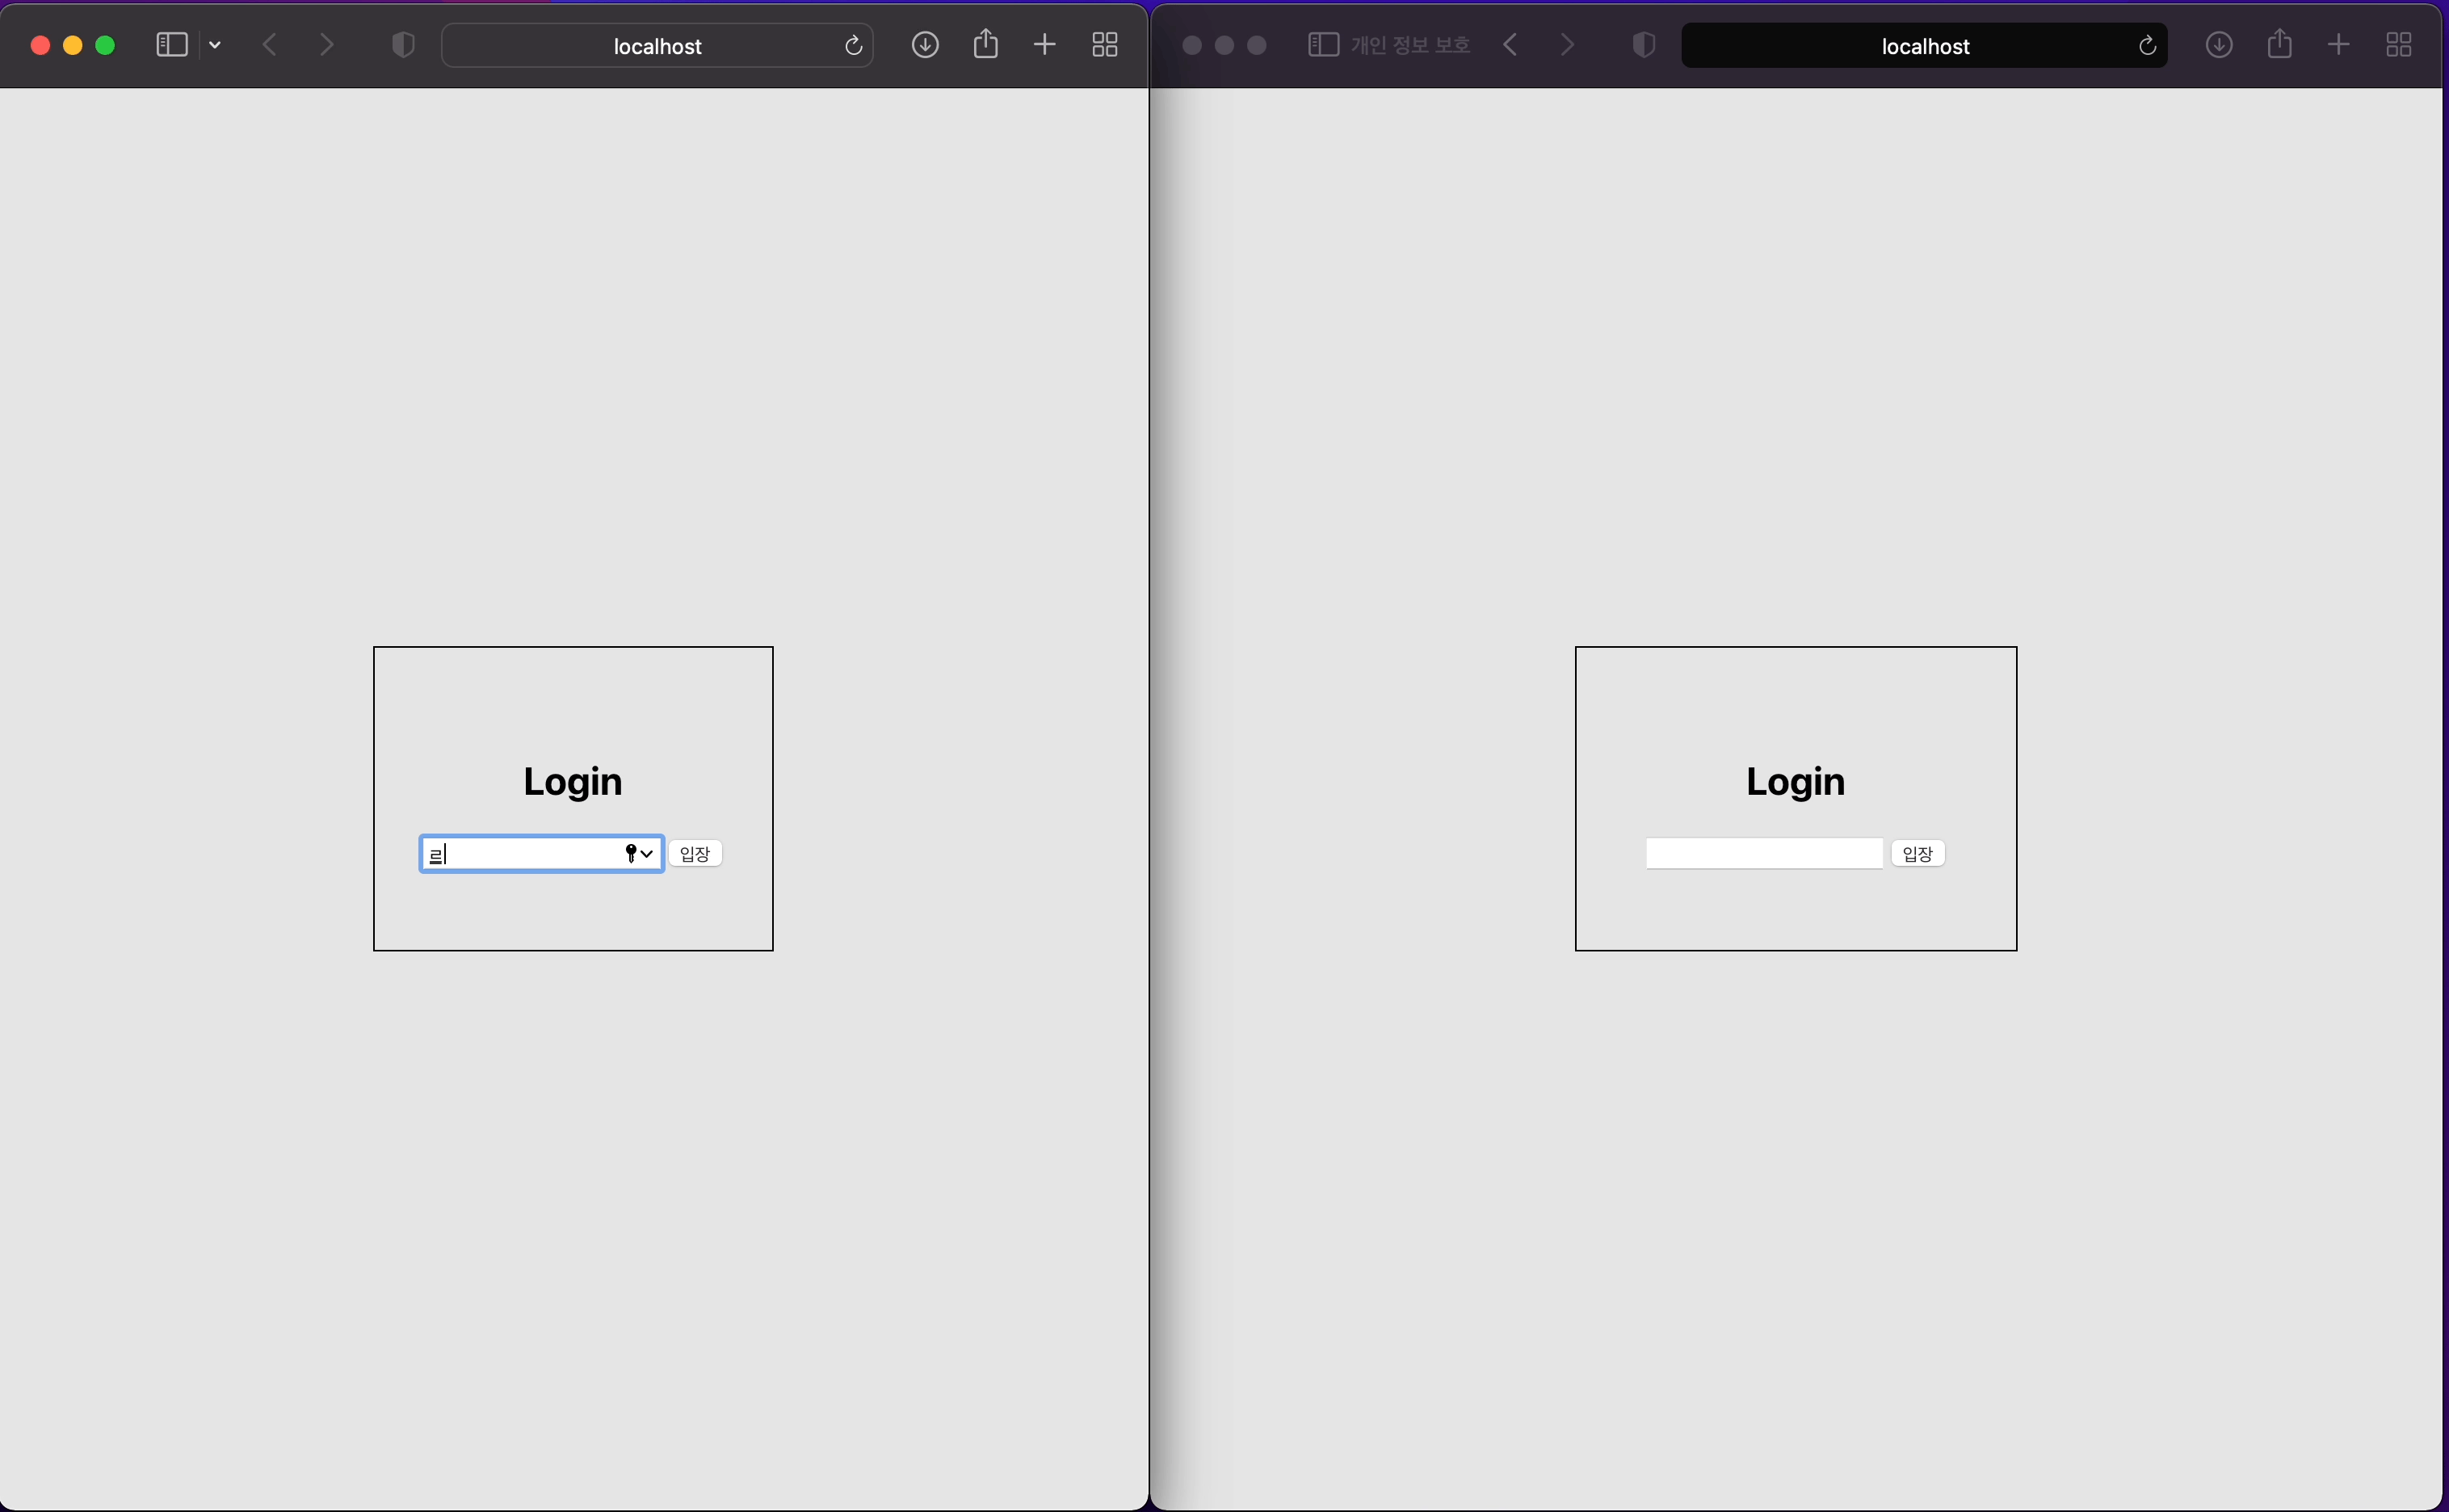
Task: Toggle sidebar in private browsing window
Action: [1323, 45]
